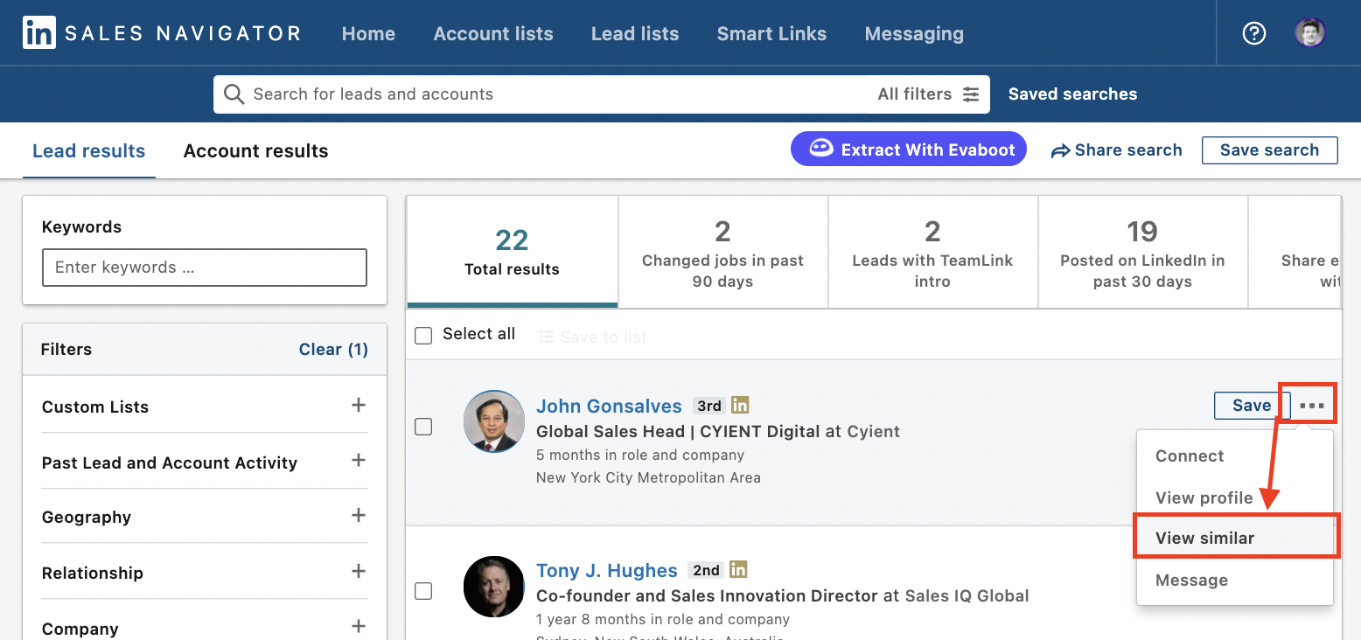Expand the Custom Lists filter
The height and width of the screenshot is (640, 1361).
click(x=358, y=405)
